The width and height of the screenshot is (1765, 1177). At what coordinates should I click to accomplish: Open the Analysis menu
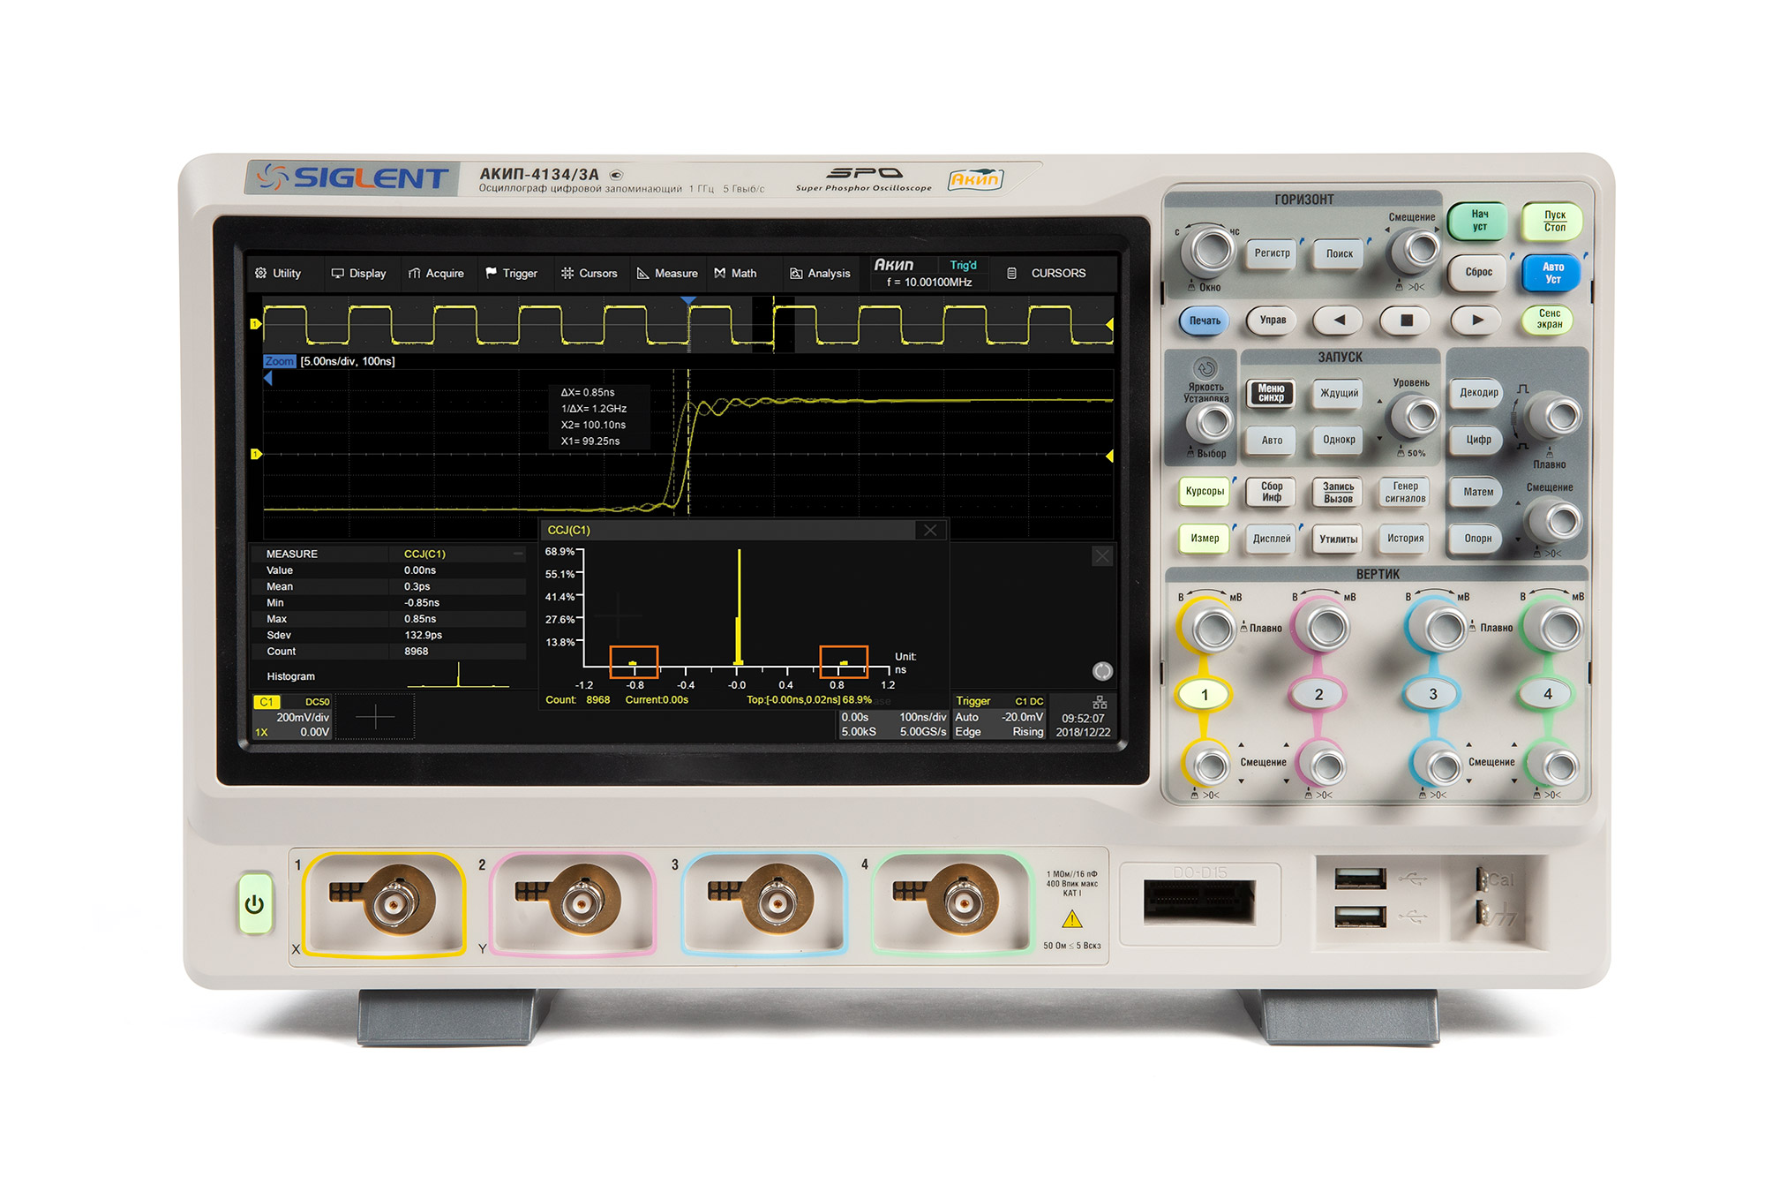[x=821, y=273]
